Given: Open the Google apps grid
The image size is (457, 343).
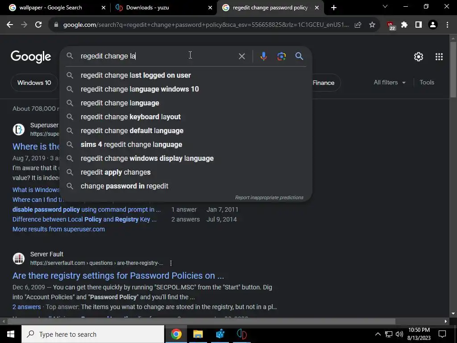Looking at the screenshot, I should 439,57.
